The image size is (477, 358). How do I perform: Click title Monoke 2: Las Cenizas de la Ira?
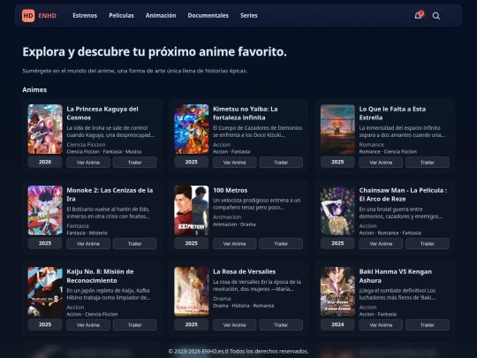pos(110,194)
